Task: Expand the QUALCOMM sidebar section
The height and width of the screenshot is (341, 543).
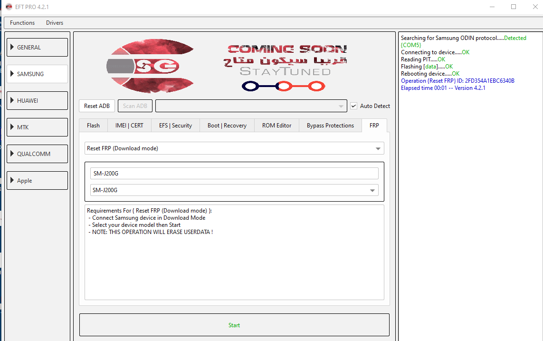Action: pos(38,154)
